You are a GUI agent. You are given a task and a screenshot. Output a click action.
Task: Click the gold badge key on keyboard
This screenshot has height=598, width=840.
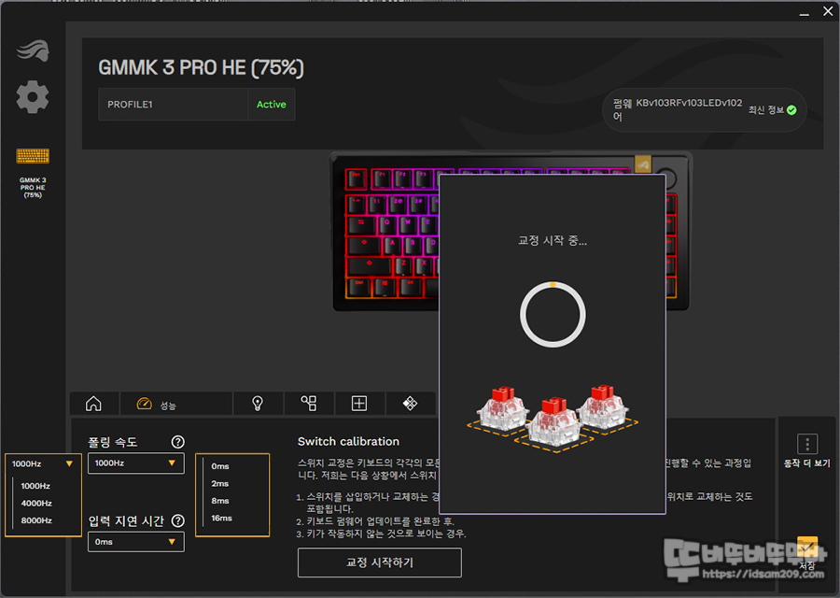pos(643,164)
